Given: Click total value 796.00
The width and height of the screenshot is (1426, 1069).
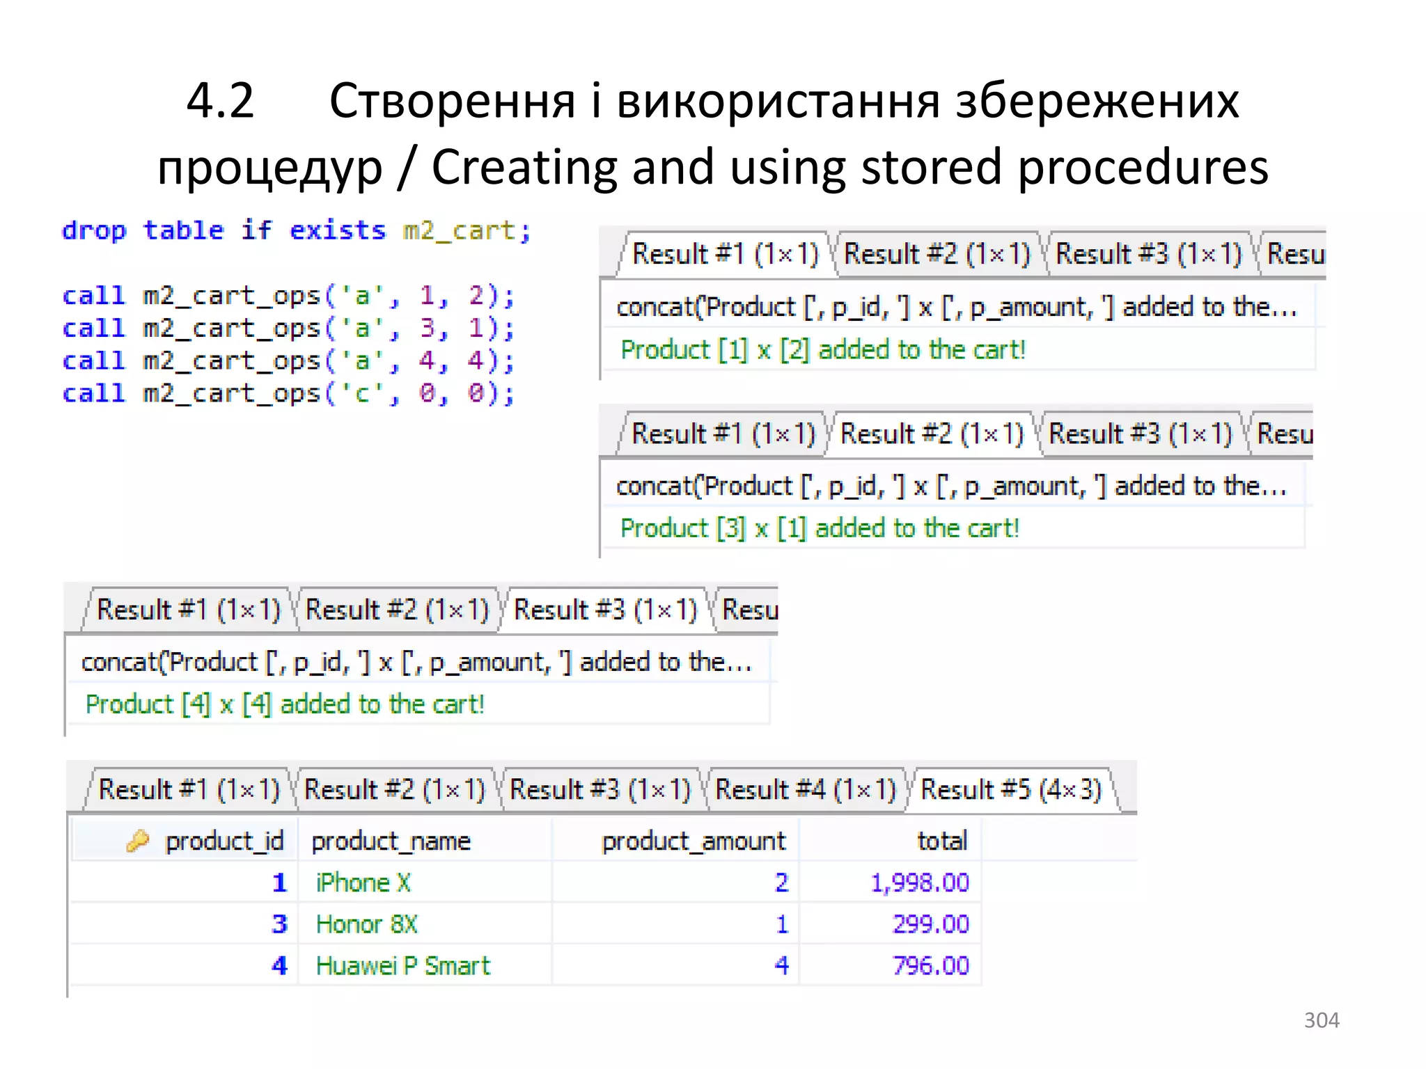Looking at the screenshot, I should (931, 966).
